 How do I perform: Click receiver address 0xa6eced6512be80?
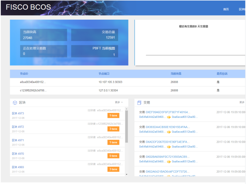point(185,117)
